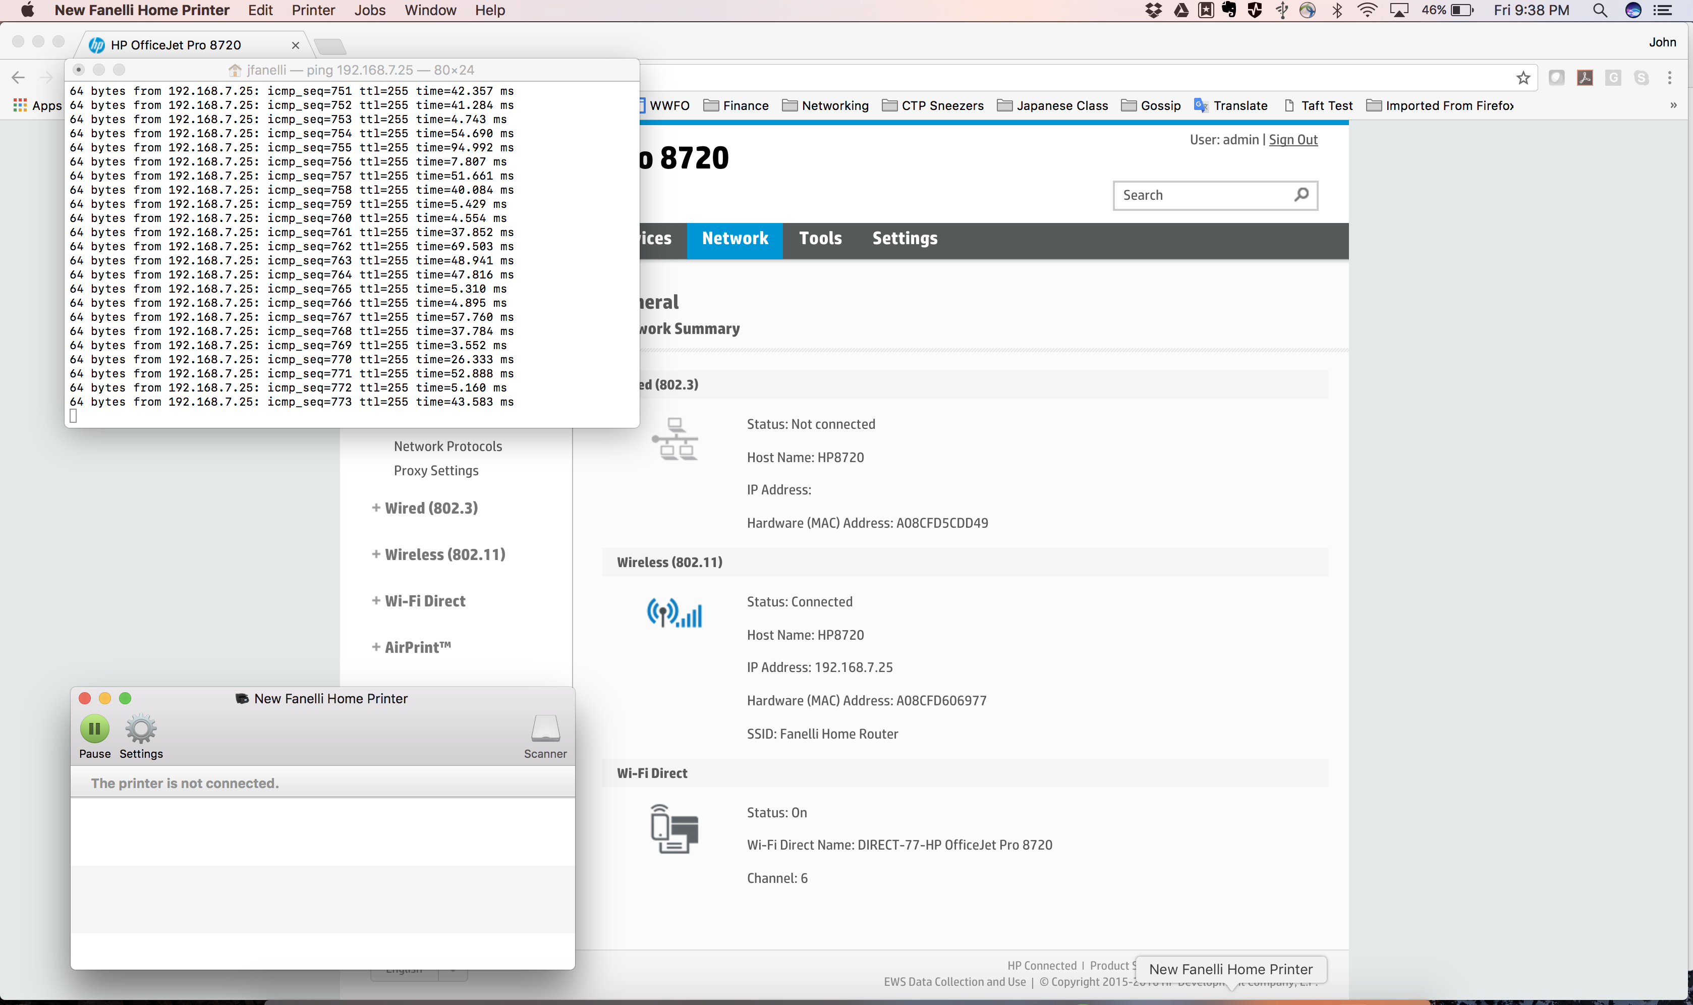Viewport: 1693px width, 1005px height.
Task: Switch to the Tools tab
Action: [x=820, y=238]
